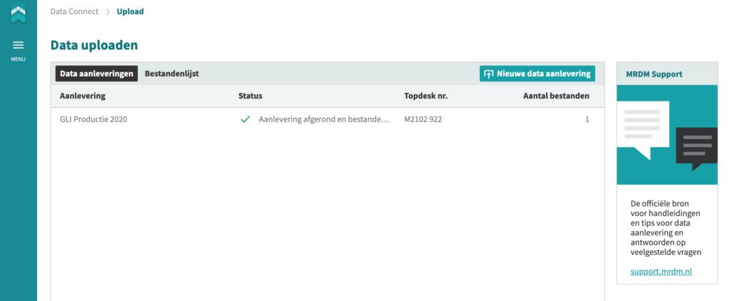Click Nieuwe data aanlevering button
The image size is (729, 301).
537,74
